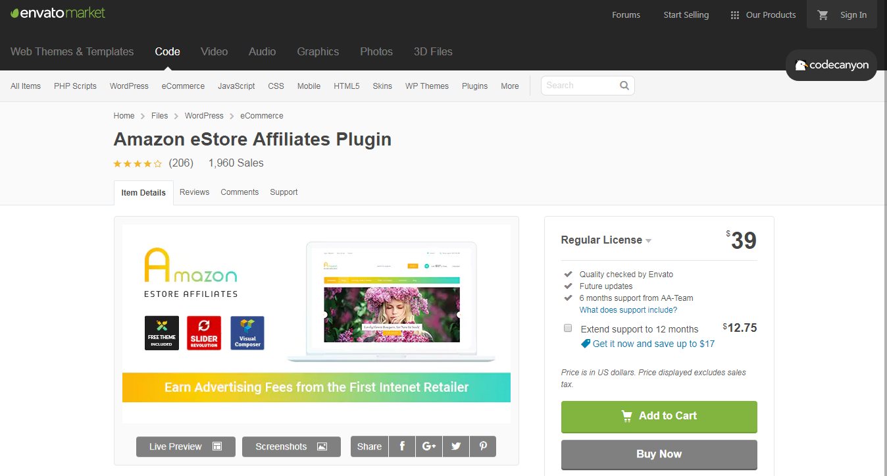This screenshot has height=476, width=887.
Task: Click the Share button
Action: click(369, 446)
